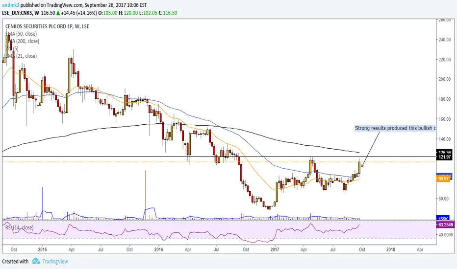Click the 'Strong results produced this bullish' annotation
This screenshot has width=457, height=269.
click(x=395, y=128)
